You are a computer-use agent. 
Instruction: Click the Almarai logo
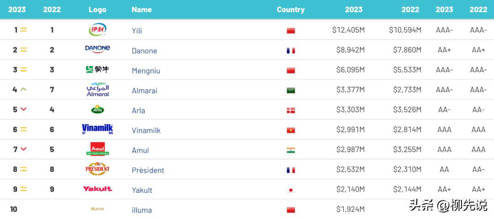[x=97, y=89]
